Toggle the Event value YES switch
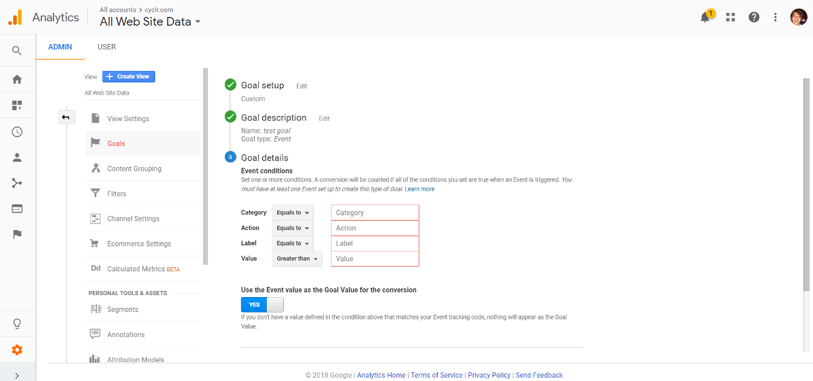 pyautogui.click(x=262, y=305)
